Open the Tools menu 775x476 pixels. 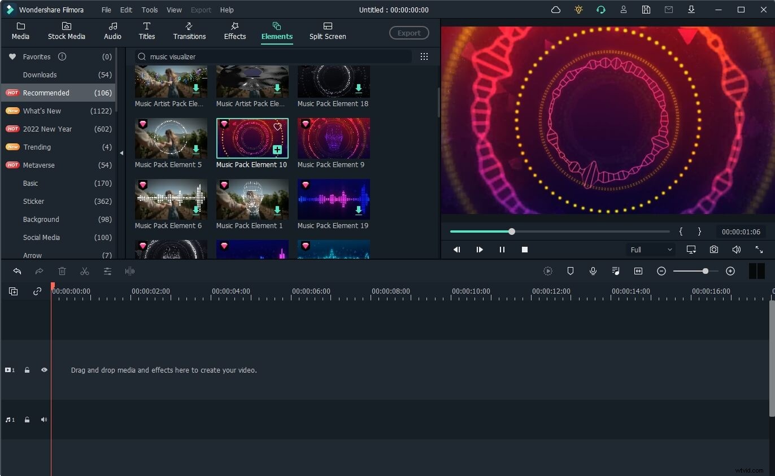(x=149, y=10)
